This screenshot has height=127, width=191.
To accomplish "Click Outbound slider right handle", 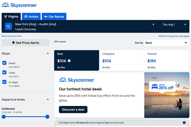I will pyautogui.click(x=47, y=117).
